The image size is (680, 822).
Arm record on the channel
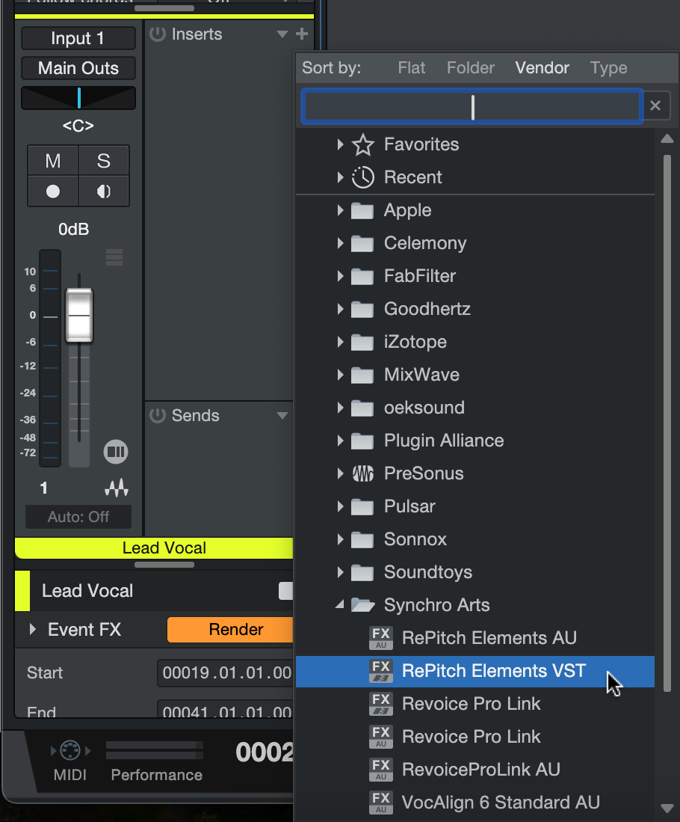(53, 191)
